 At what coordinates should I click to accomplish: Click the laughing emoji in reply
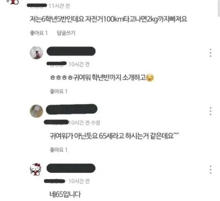coord(150,78)
